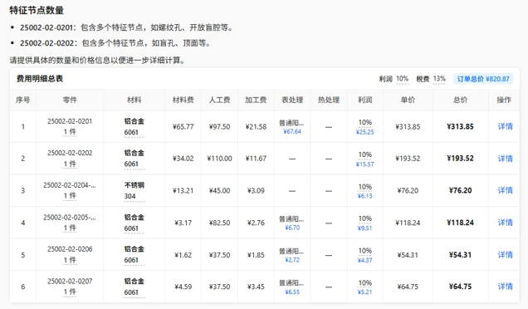Image resolution: width=528 pixels, height=309 pixels.
Task: Click the 1 件 quantity for 25002-02-0202
Action: 70,164
